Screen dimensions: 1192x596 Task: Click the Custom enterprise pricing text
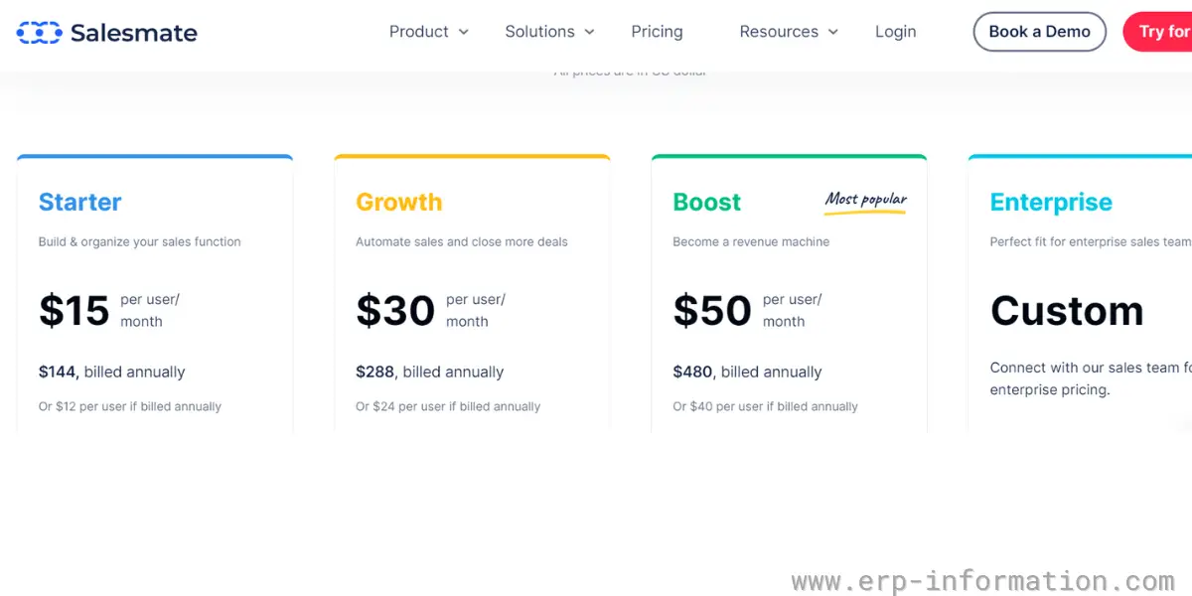click(x=1066, y=311)
